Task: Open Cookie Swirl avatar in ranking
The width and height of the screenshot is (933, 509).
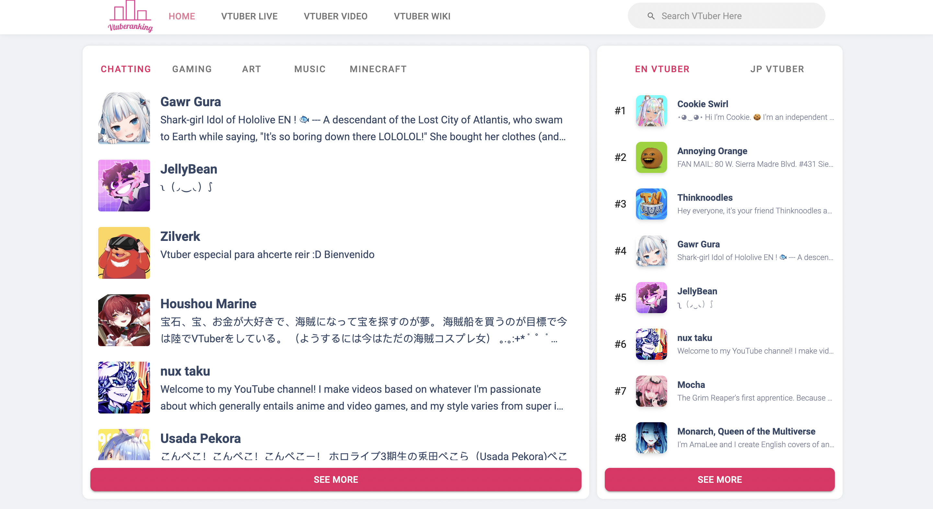Action: tap(651, 110)
